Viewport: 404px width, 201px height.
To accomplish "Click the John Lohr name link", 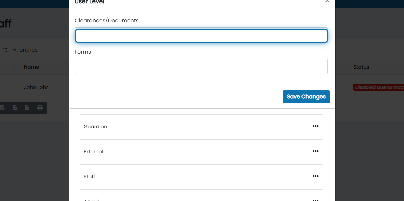I will pyautogui.click(x=36, y=87).
